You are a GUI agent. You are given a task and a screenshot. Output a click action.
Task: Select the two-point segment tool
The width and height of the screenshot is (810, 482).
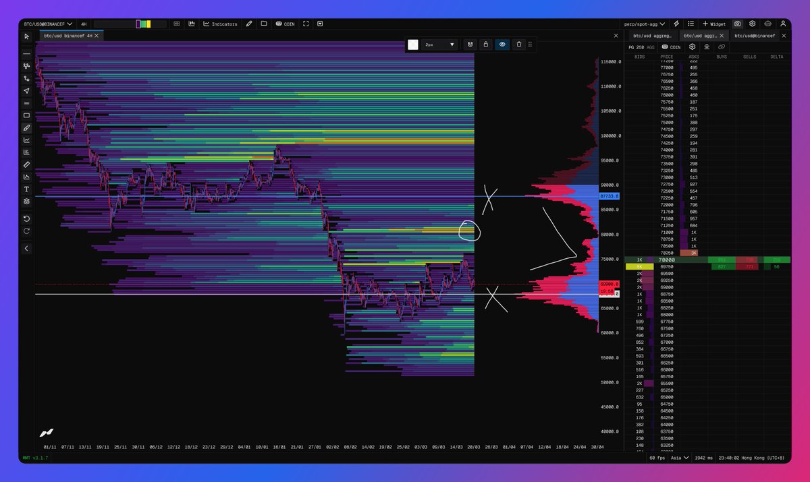[x=26, y=78]
